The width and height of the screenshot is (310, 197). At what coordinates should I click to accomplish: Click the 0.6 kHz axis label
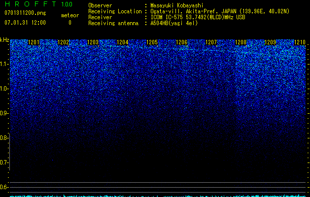tap(4, 187)
